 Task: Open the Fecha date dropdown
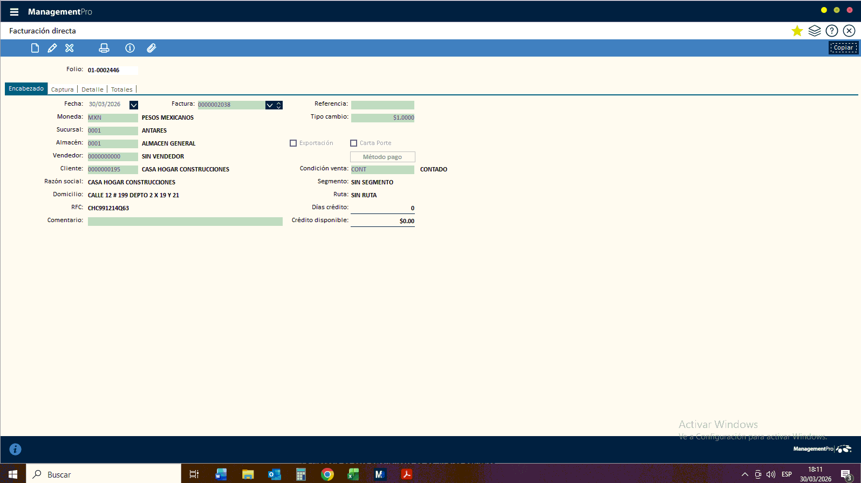coord(134,105)
